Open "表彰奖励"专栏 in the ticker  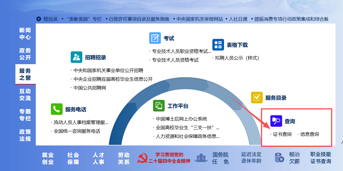(x=85, y=19)
